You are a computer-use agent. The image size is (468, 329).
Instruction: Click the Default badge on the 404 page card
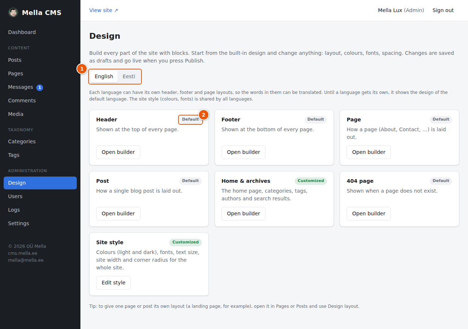441,181
